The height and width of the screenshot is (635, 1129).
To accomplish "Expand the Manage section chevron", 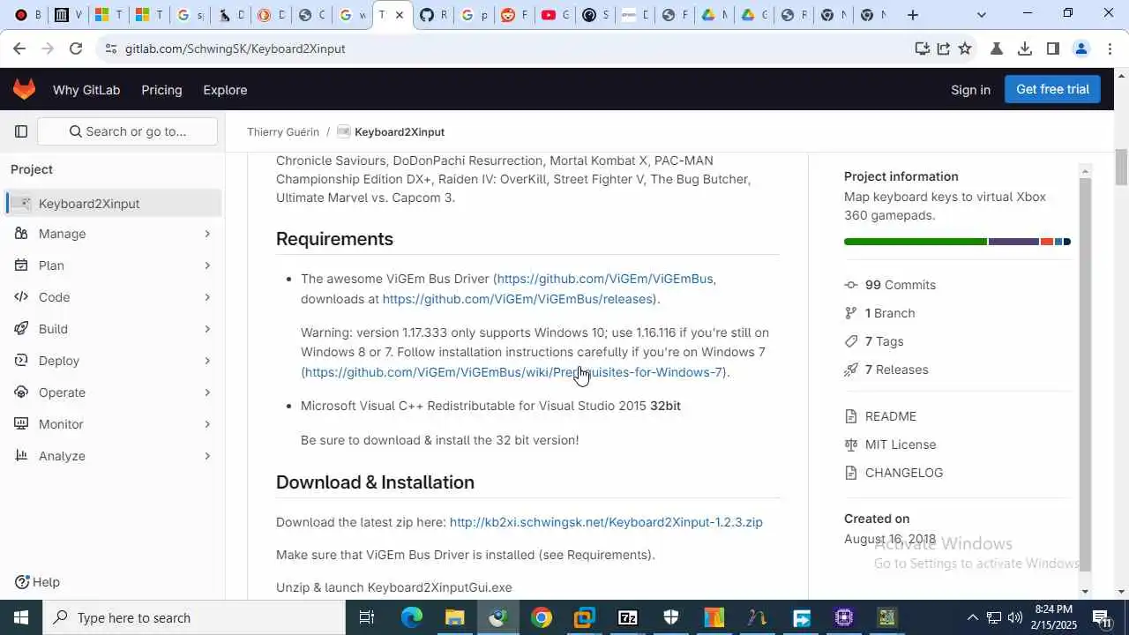I will click(x=207, y=234).
